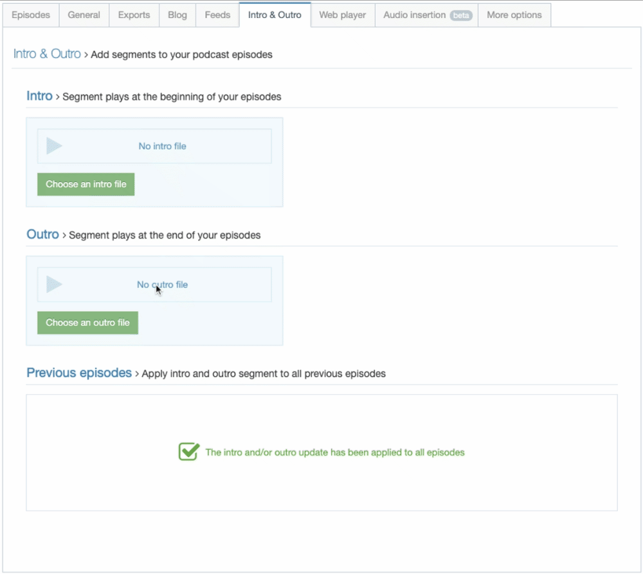This screenshot has width=643, height=574.
Task: Open the Web player tab
Action: coord(343,15)
